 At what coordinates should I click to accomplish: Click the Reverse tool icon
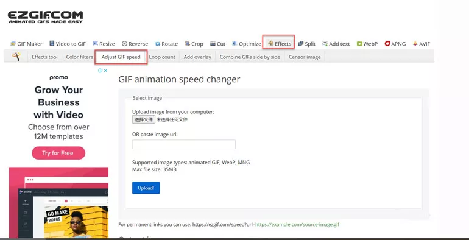click(124, 44)
